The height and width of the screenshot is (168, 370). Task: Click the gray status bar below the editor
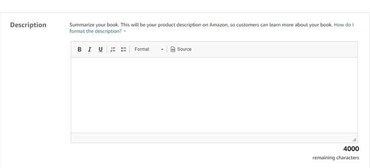[x=214, y=138]
